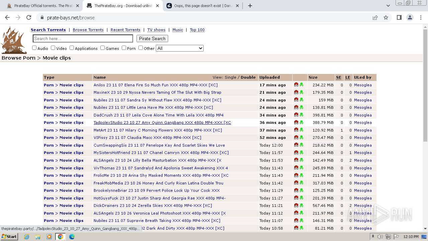This screenshot has width=428, height=241.
Task: Click magnet icon in the 120.92 MiB row
Action: (296, 130)
